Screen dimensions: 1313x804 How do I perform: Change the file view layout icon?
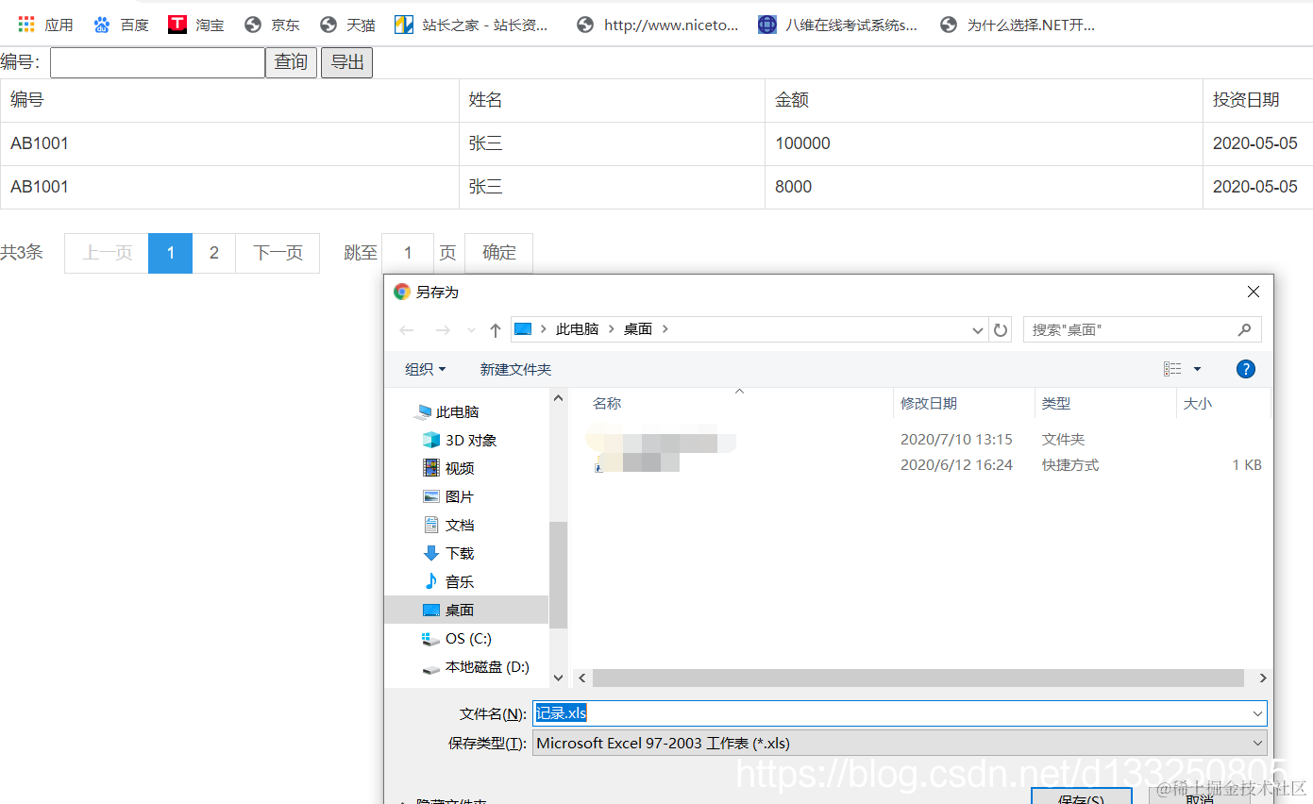click(x=1172, y=369)
